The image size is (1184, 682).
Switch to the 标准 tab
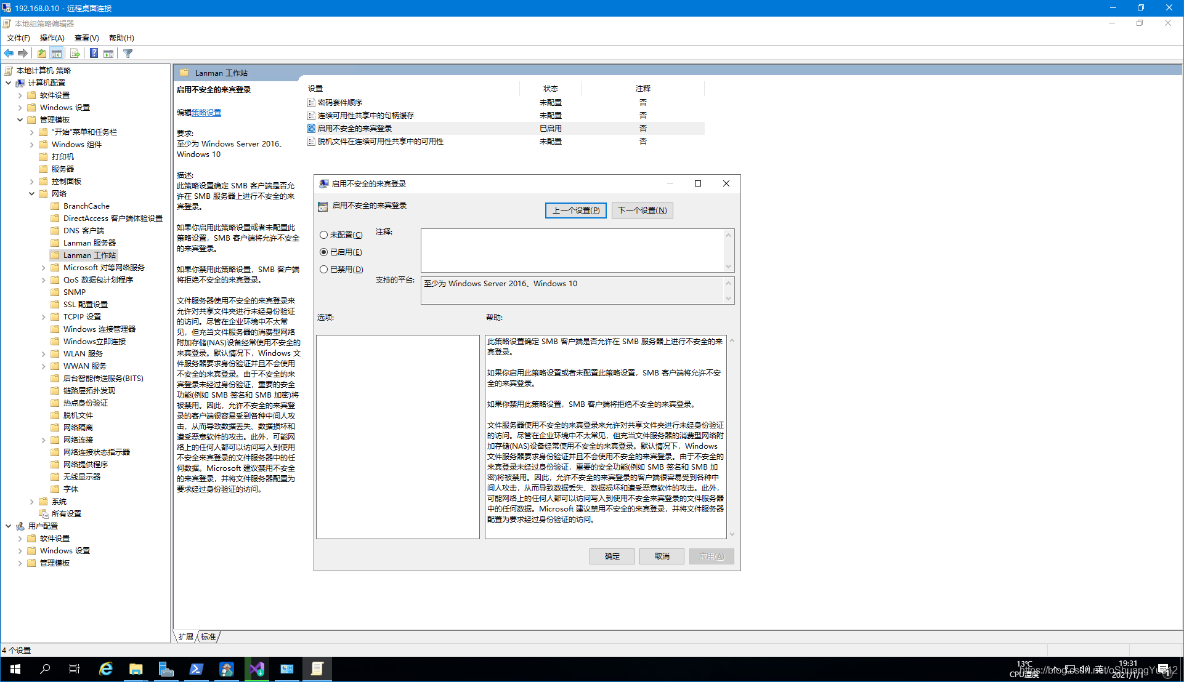[208, 637]
